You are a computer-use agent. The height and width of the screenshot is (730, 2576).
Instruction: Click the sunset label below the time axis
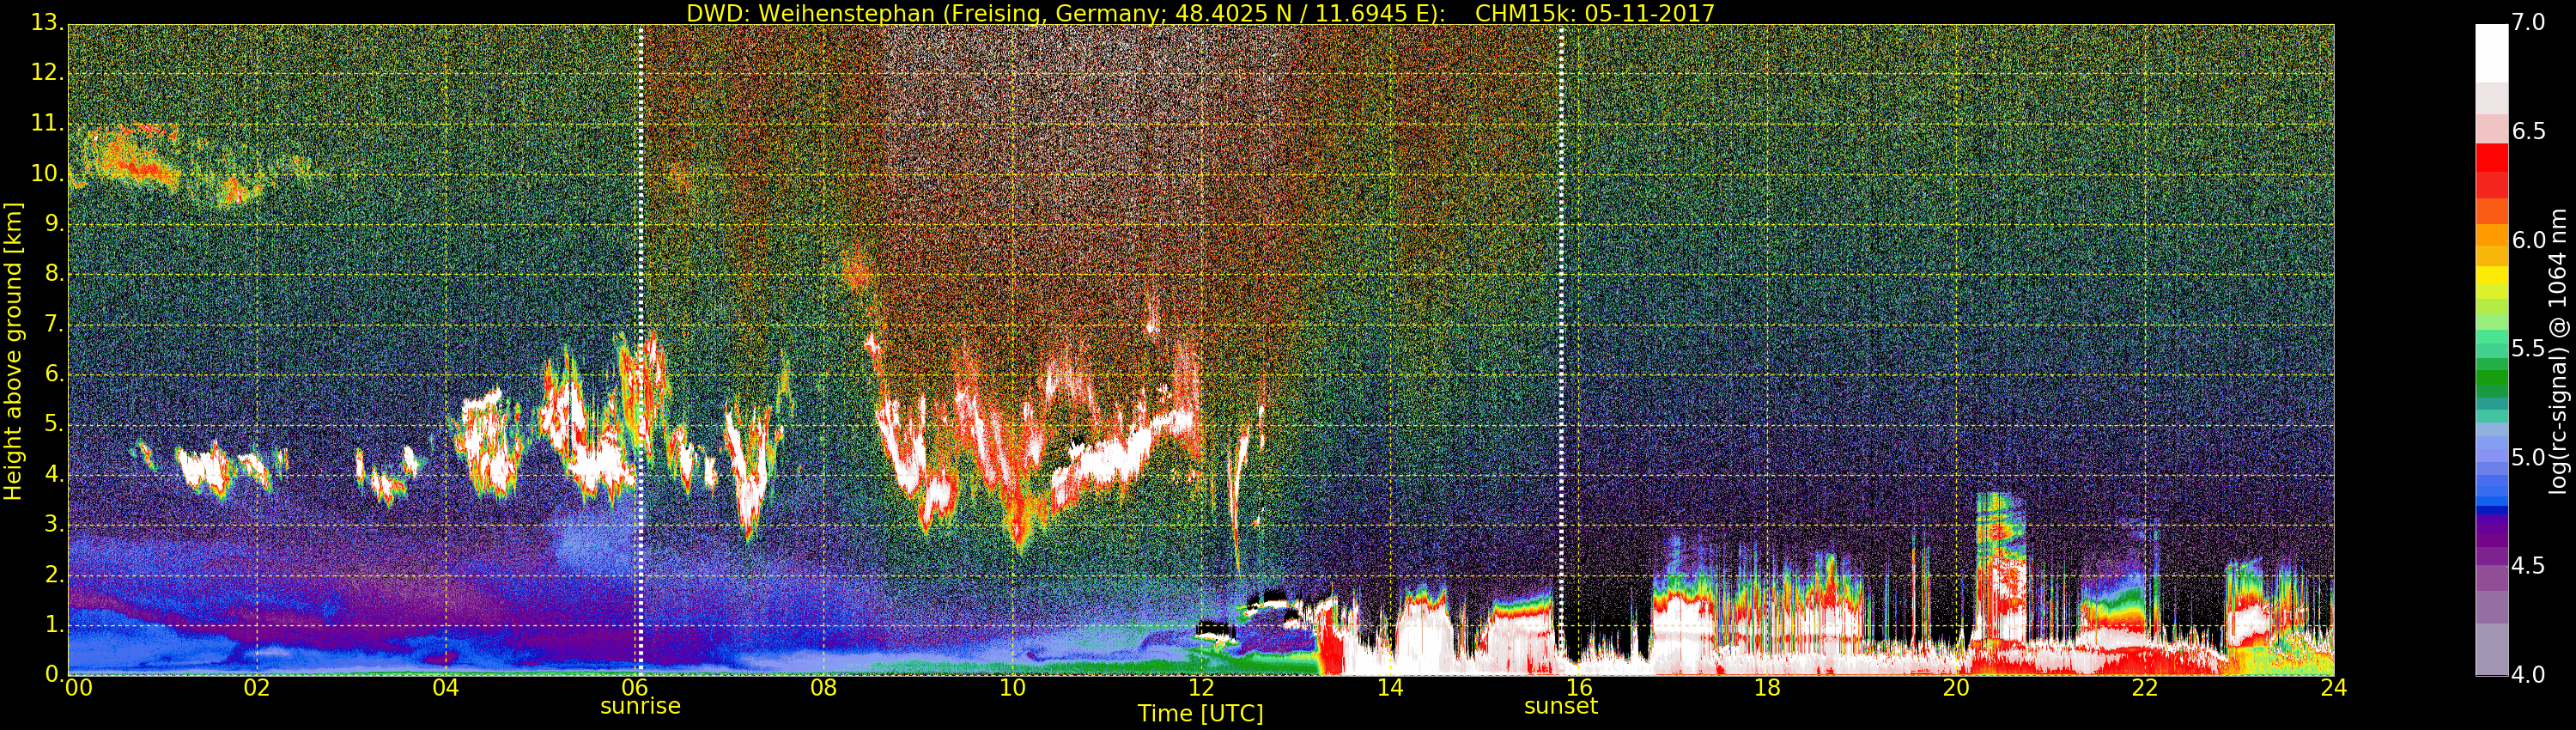coord(1560,706)
